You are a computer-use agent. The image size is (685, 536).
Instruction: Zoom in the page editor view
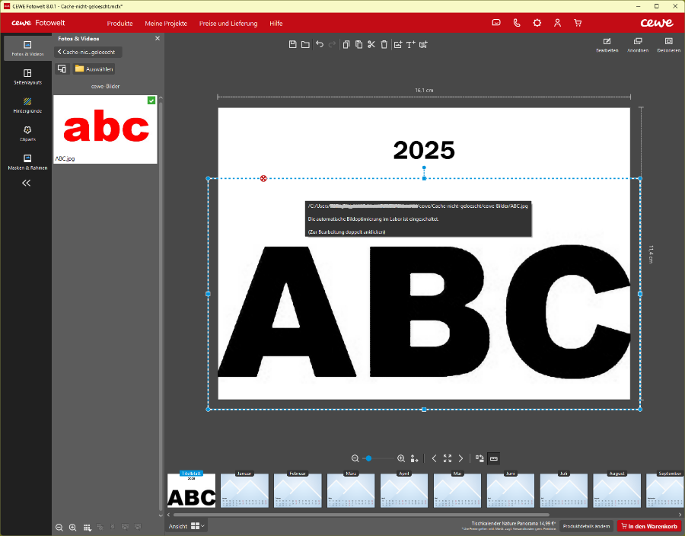click(401, 458)
